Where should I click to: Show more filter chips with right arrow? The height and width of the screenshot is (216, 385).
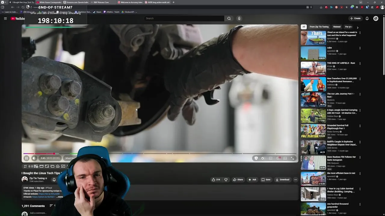pyautogui.click(x=357, y=27)
